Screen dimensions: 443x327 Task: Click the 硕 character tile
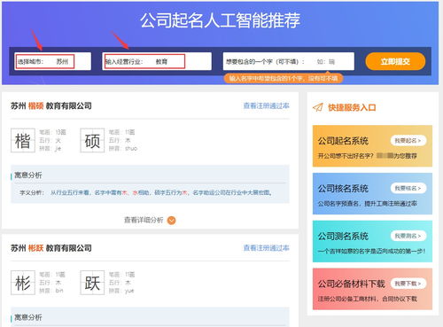92,140
